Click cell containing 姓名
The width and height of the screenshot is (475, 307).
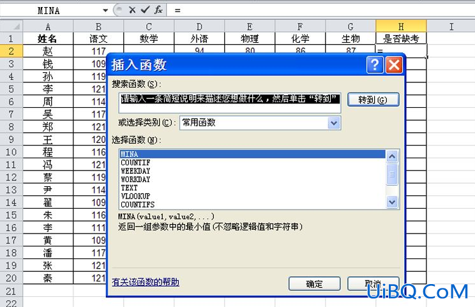[x=48, y=38]
